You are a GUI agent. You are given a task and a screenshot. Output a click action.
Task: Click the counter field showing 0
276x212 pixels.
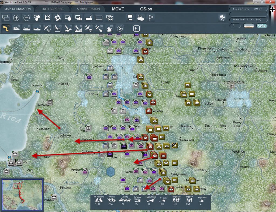point(235,26)
